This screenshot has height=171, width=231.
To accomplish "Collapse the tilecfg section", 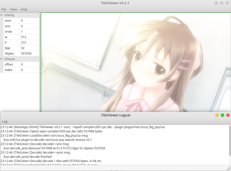I will [x=1, y=15].
